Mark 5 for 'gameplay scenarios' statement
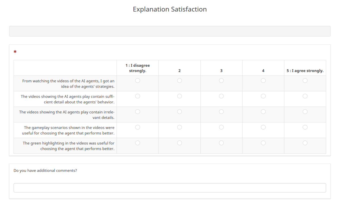Viewport: 344px width, 208px height. tap(305, 127)
